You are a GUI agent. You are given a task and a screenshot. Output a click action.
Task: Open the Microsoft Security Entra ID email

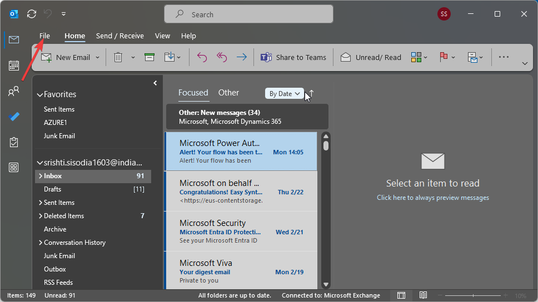[241, 231]
